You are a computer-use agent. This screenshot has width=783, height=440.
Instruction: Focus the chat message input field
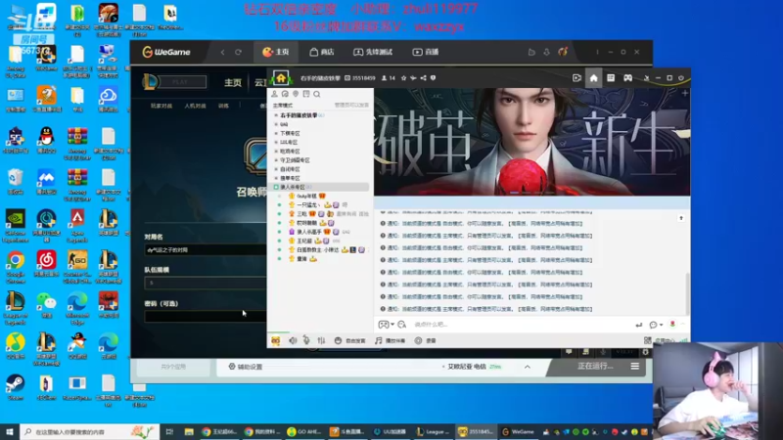coord(520,325)
